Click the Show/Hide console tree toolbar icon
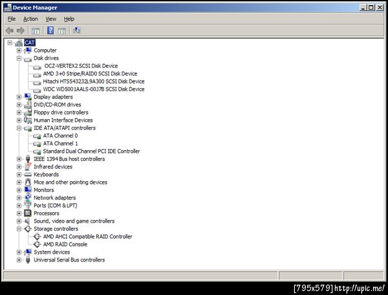 36,30
